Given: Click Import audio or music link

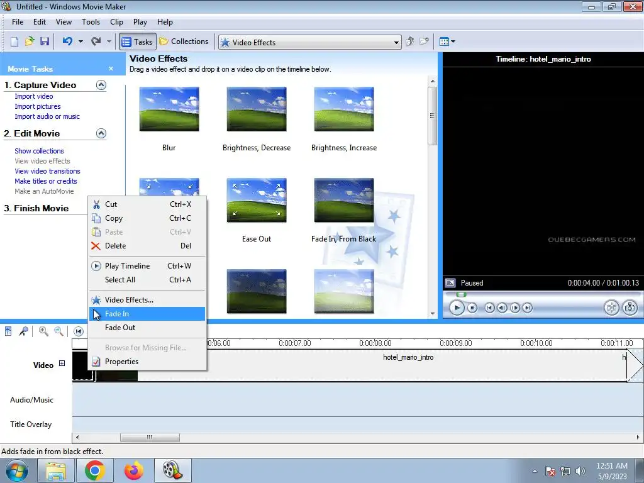Looking at the screenshot, I should [47, 116].
